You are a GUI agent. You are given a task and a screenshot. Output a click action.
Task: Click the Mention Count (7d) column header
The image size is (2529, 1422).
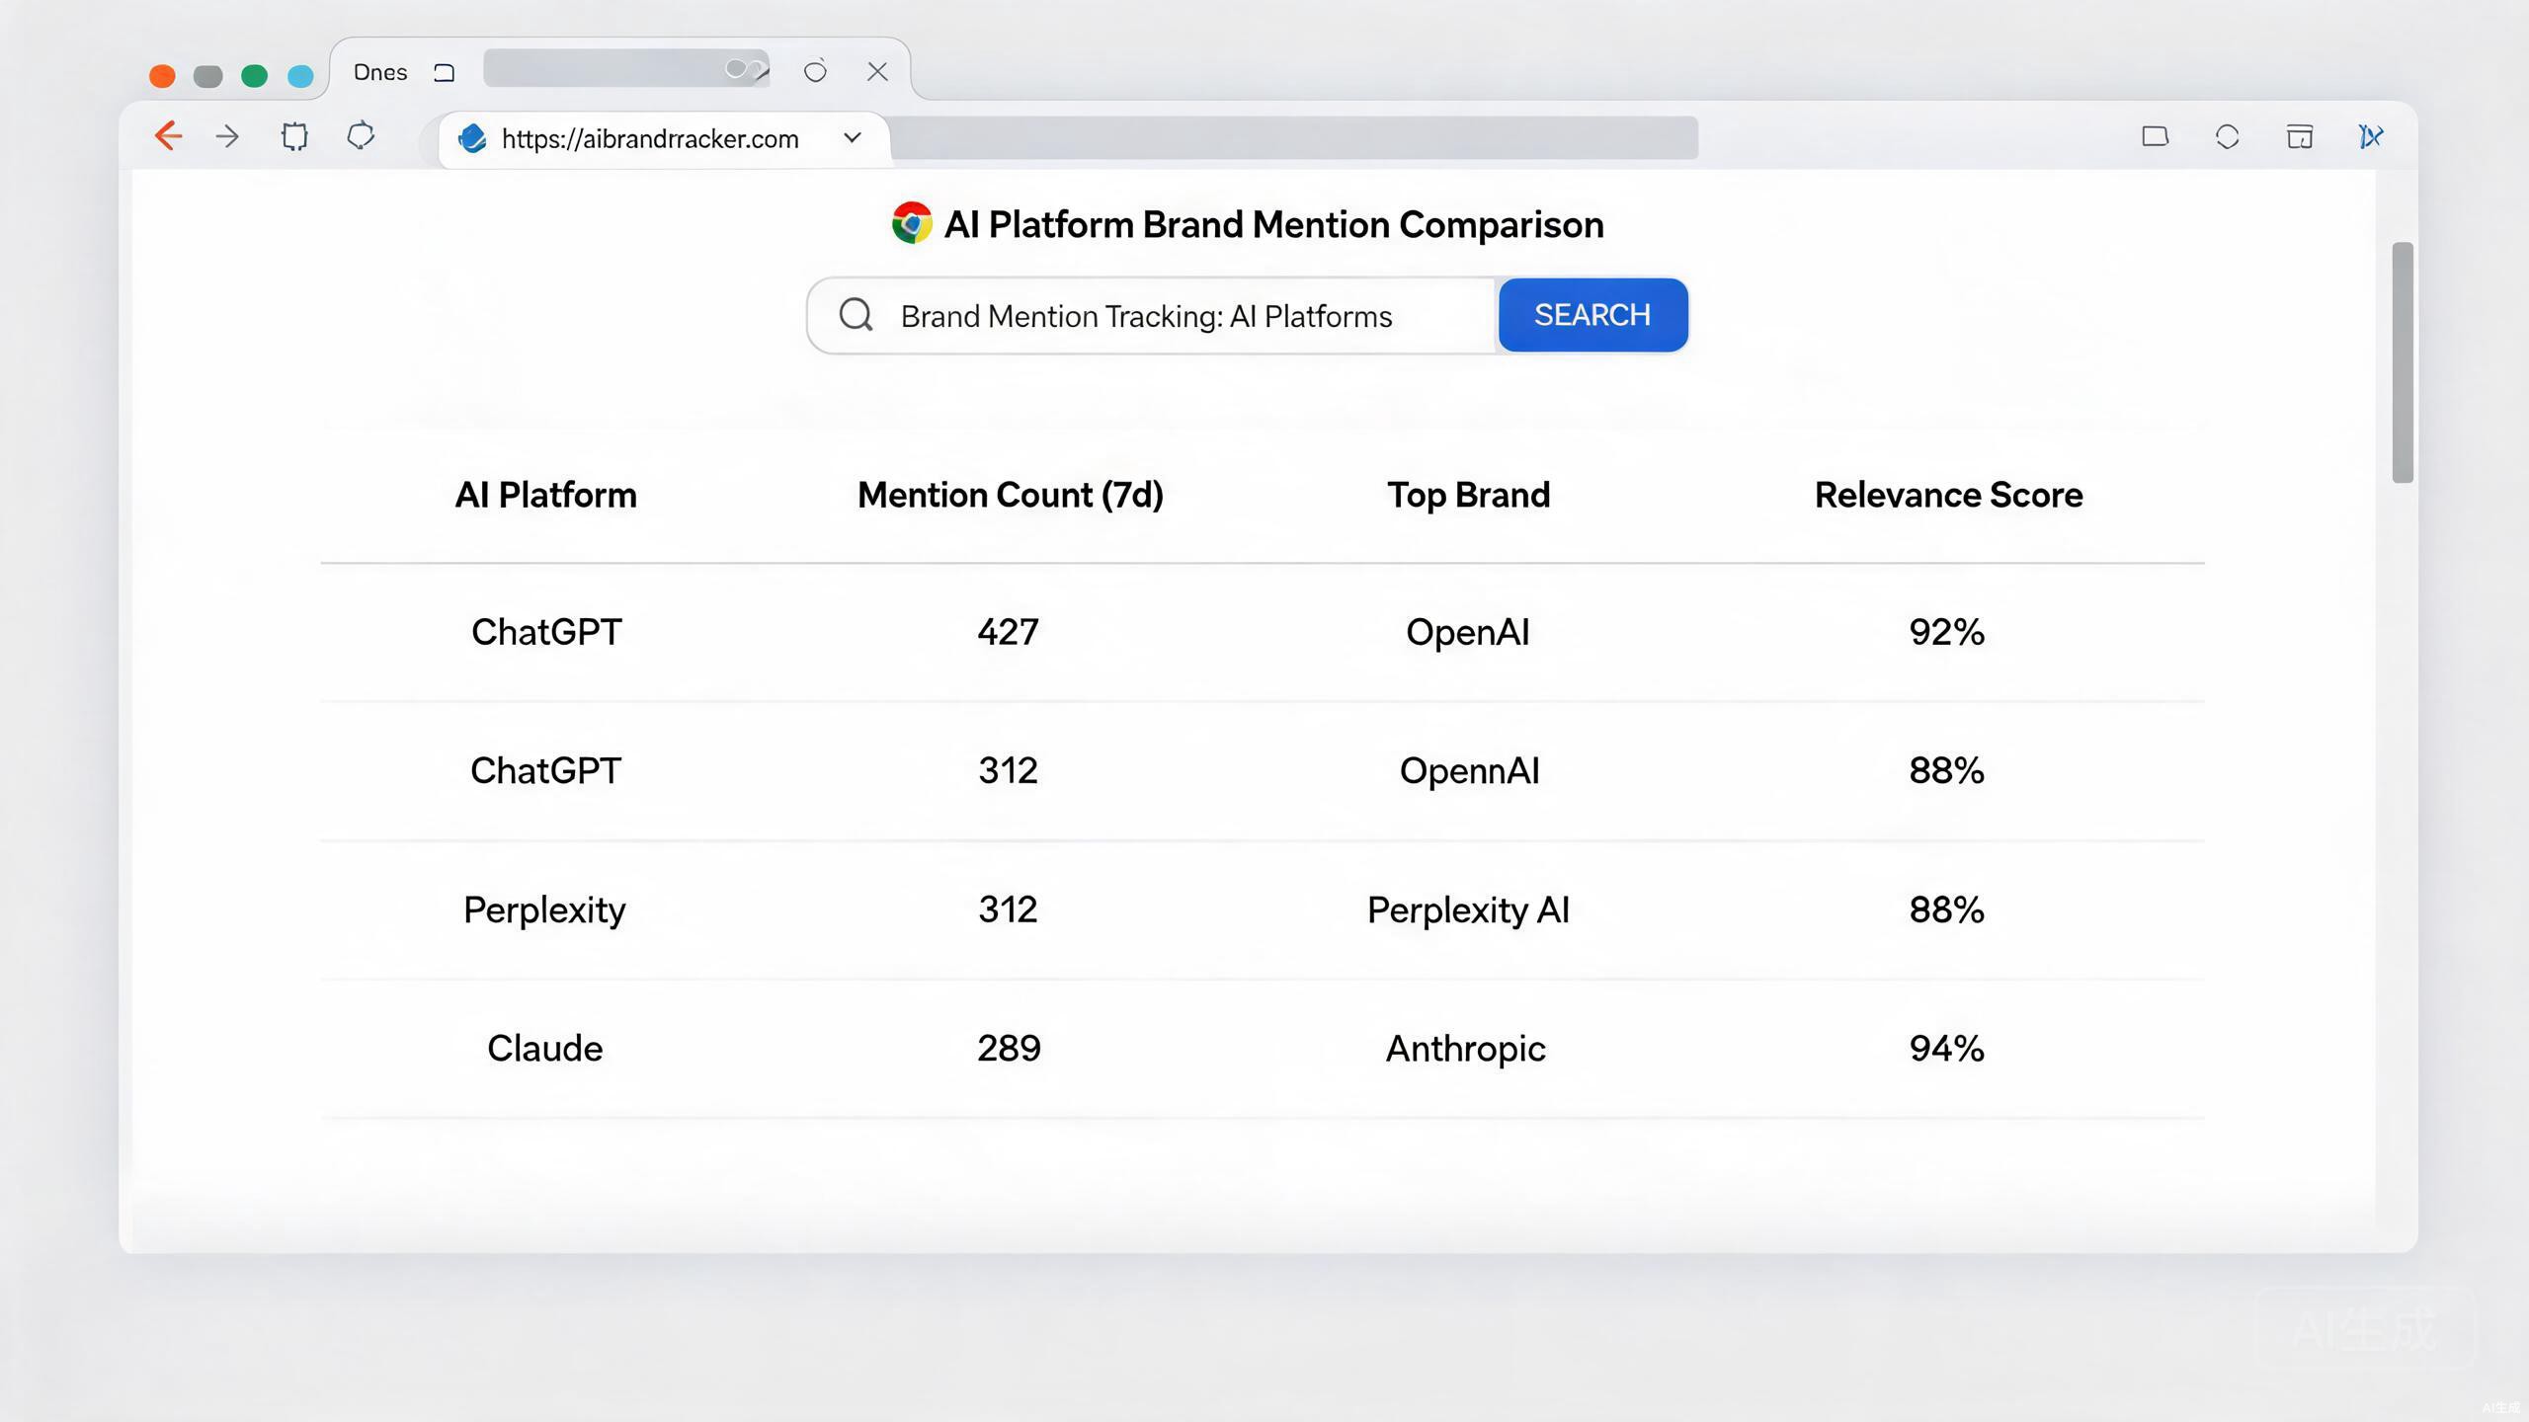click(x=1011, y=495)
